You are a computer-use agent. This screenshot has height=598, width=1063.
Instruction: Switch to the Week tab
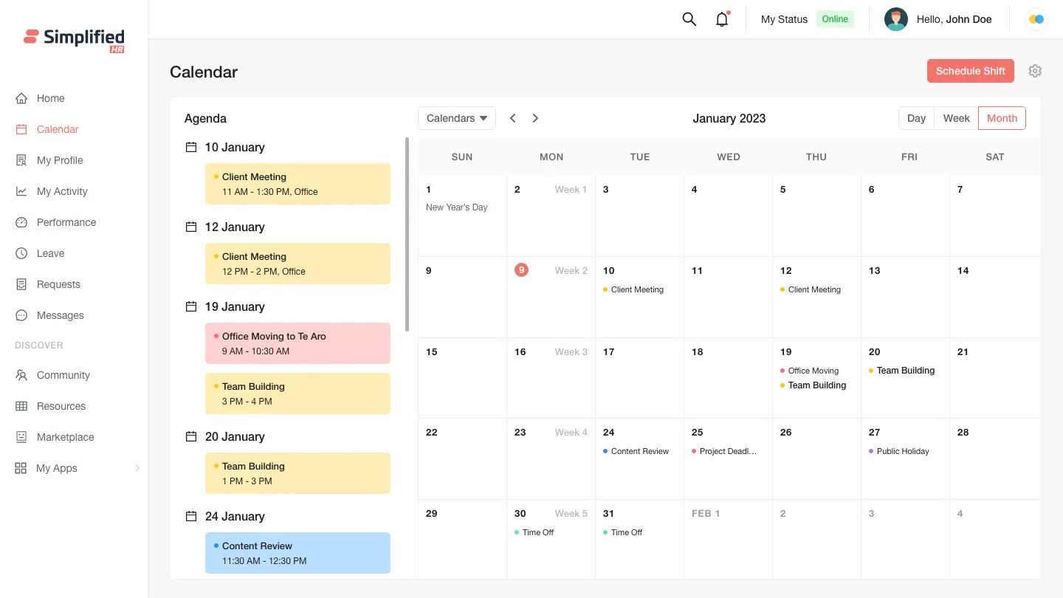[x=956, y=118]
